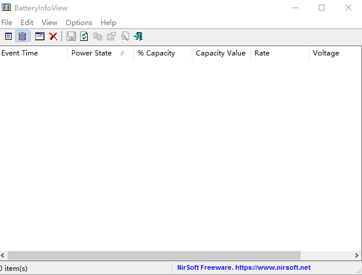Save selected items floppy disk icon
The width and height of the screenshot is (362, 275).
pyautogui.click(x=71, y=36)
